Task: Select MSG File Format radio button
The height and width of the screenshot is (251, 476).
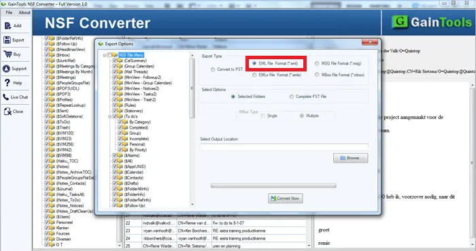Action: (x=317, y=63)
